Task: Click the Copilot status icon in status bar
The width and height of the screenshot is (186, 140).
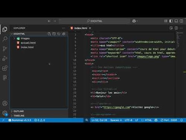Action: [156, 120]
